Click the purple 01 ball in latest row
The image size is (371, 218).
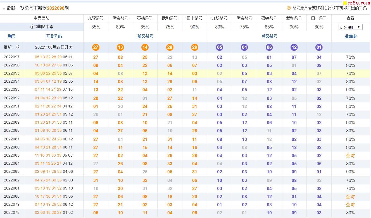click(319, 47)
